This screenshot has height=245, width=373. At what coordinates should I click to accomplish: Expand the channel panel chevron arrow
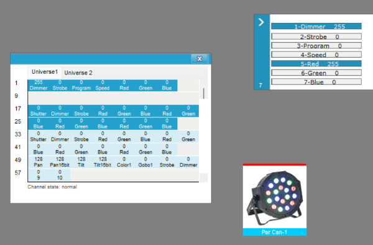pos(261,22)
